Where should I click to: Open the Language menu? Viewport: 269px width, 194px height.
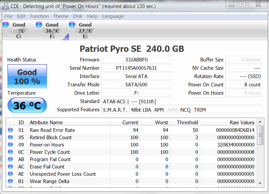pos(113,16)
